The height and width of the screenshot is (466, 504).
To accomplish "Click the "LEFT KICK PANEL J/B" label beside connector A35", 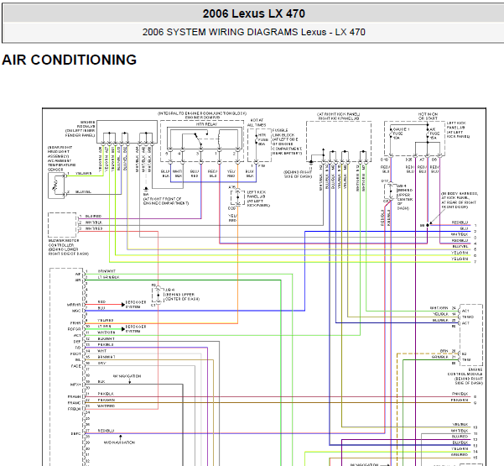I will tap(256, 195).
